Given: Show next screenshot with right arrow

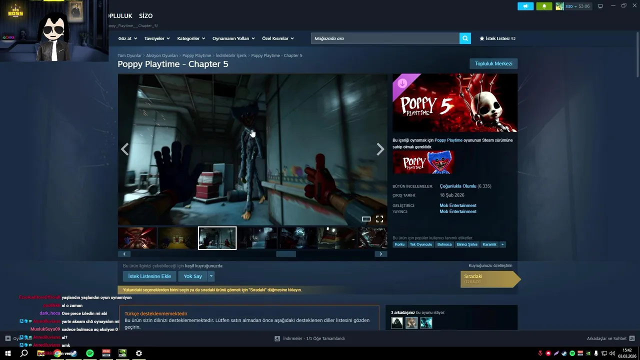Looking at the screenshot, I should (x=380, y=149).
